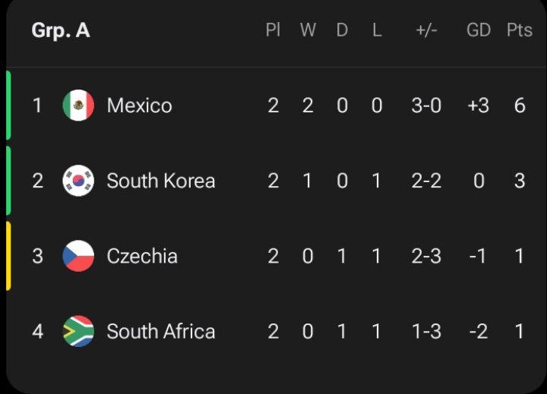The height and width of the screenshot is (394, 547).
Task: Select the Czechia team name
Action: [x=142, y=256]
